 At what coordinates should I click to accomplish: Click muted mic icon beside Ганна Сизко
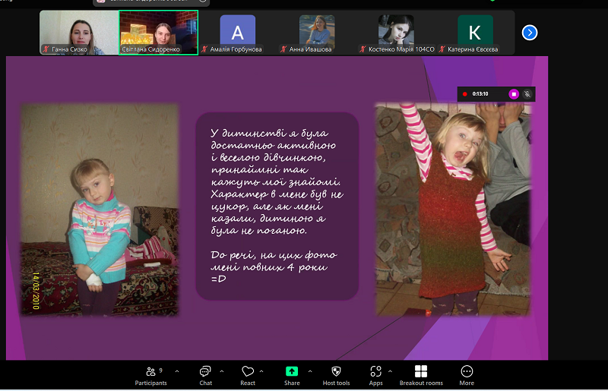(46, 49)
